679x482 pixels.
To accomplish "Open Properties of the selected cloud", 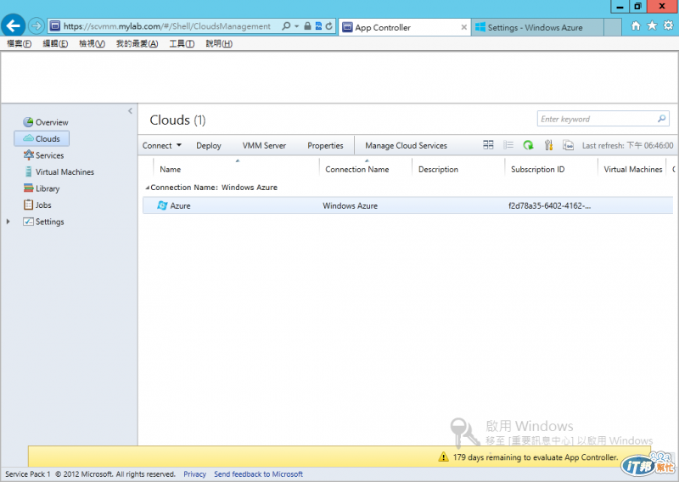I will point(325,145).
